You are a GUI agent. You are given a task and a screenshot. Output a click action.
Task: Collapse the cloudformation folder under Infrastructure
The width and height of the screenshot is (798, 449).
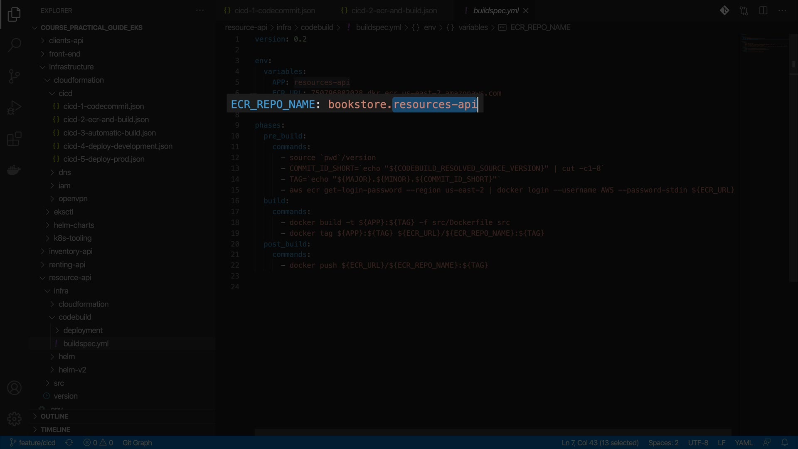point(79,80)
